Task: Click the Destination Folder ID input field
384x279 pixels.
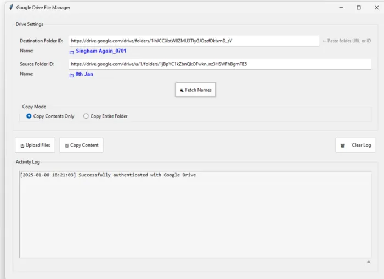Action: point(194,41)
